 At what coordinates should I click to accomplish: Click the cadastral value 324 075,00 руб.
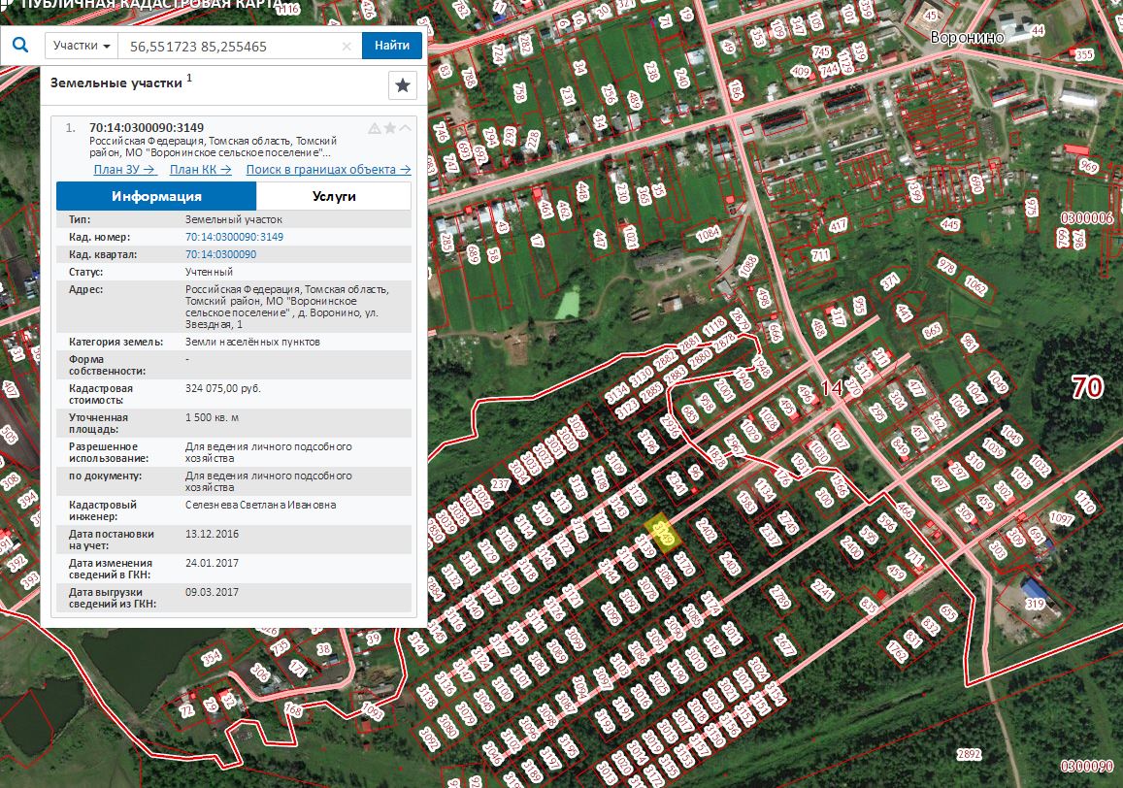pyautogui.click(x=223, y=388)
